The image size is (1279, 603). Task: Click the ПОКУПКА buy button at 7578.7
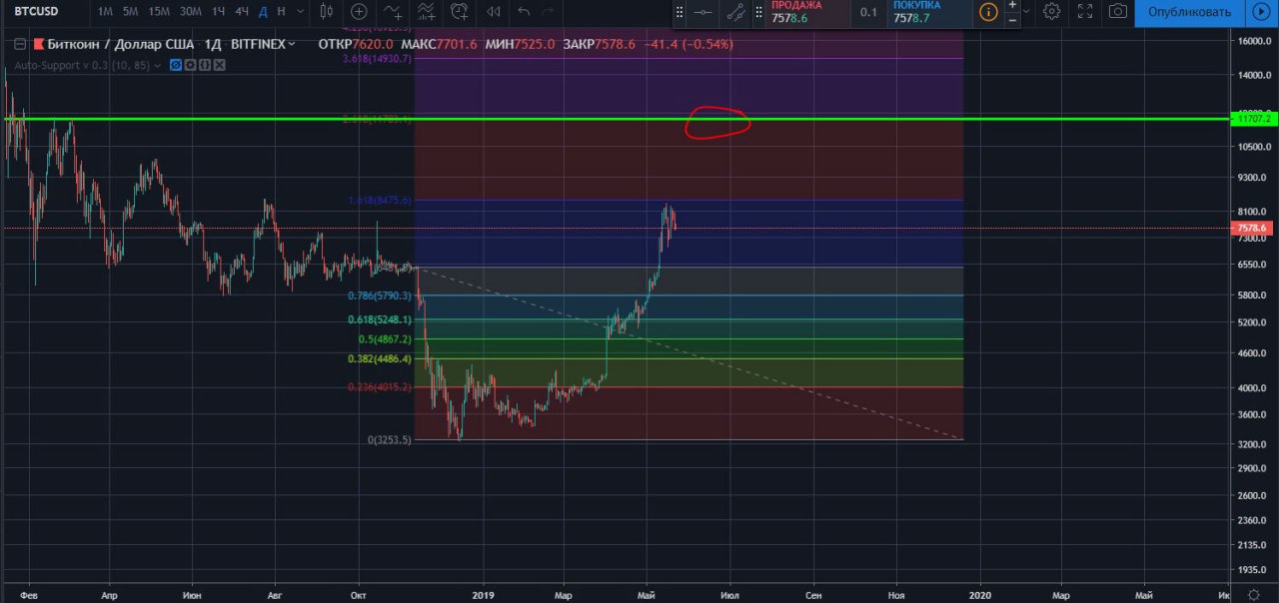tap(930, 12)
